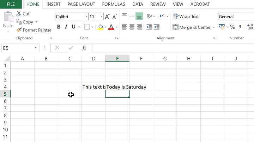Open the Paste options dropdown arrow

pos(8,31)
